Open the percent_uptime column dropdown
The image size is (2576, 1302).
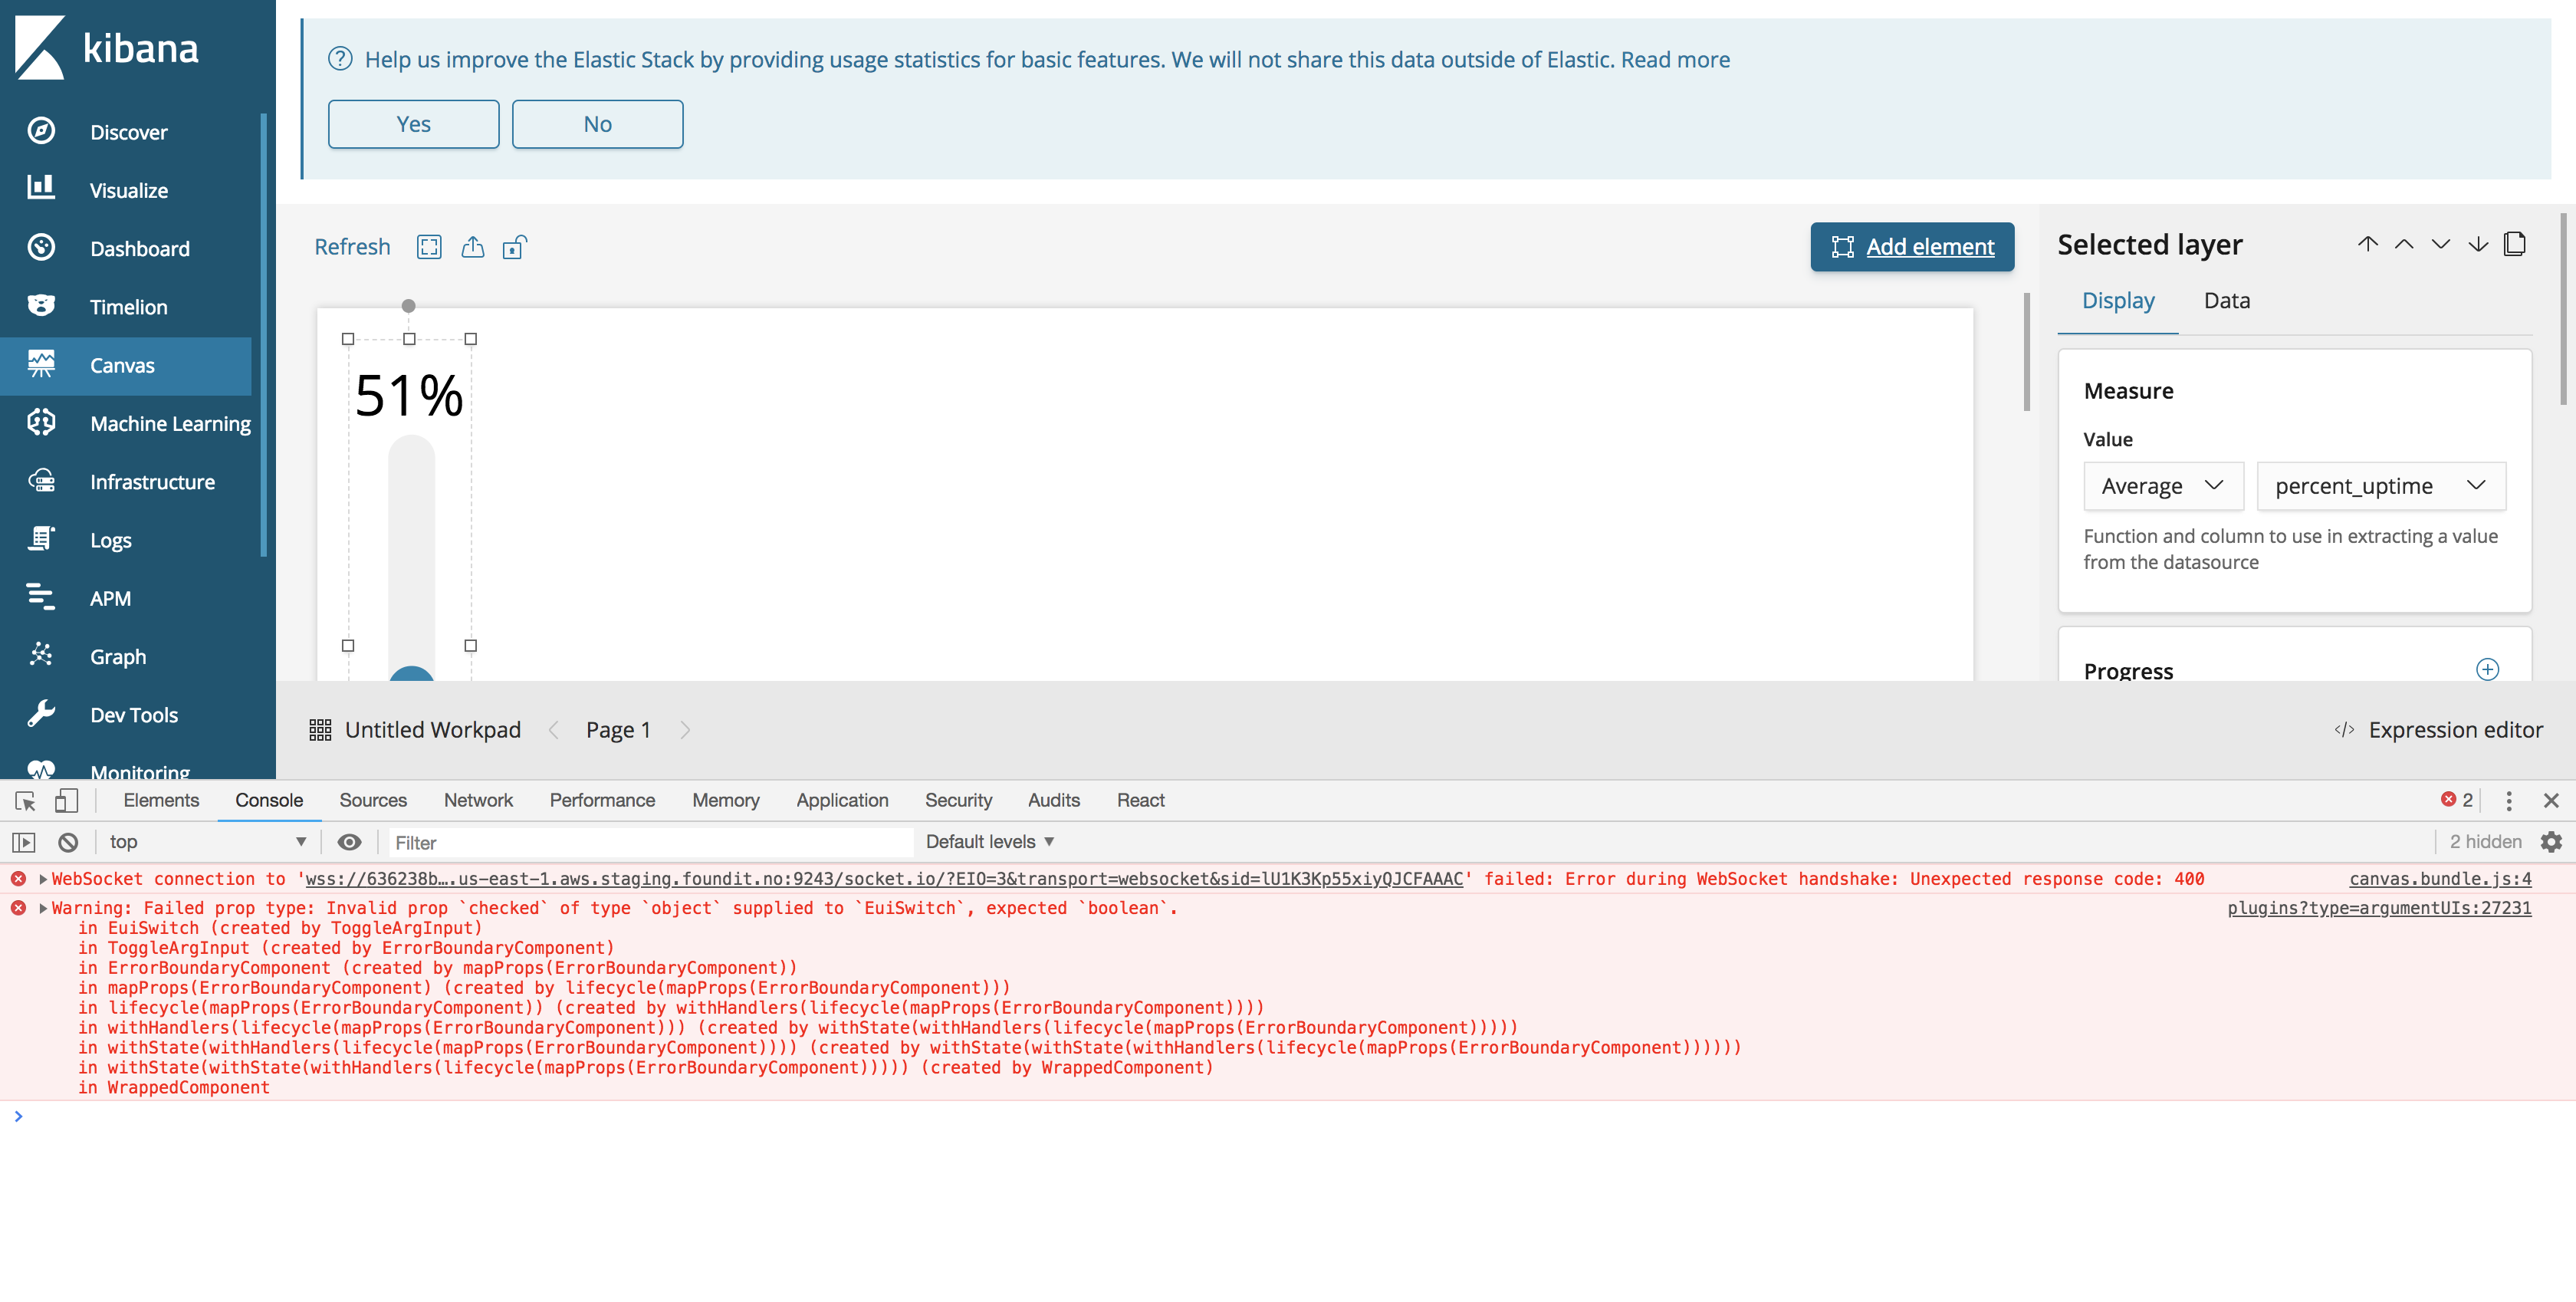[2381, 486]
